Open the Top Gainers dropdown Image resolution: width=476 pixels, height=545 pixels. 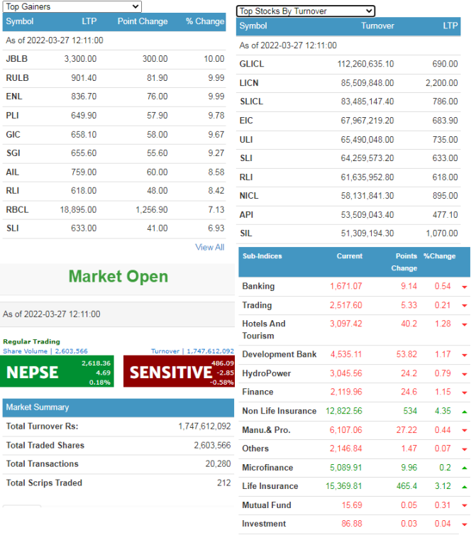pyautogui.click(x=72, y=6)
